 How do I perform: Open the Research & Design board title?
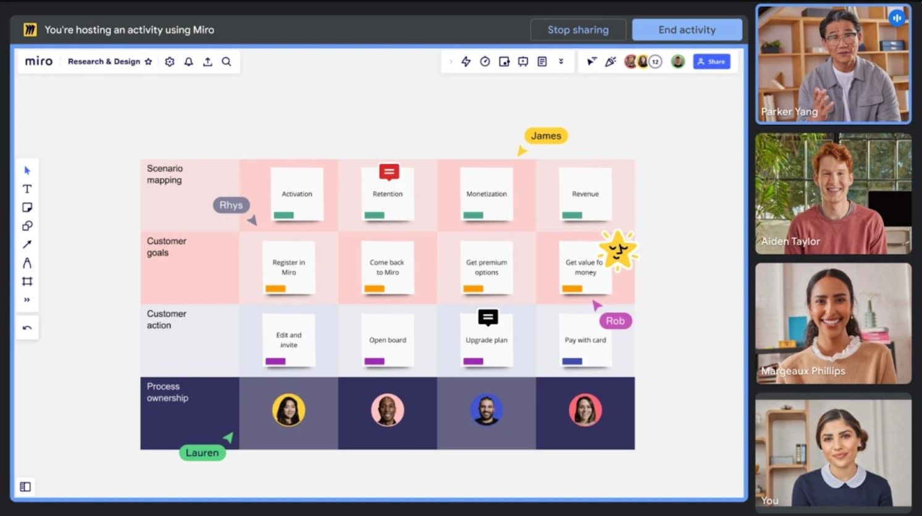point(104,62)
